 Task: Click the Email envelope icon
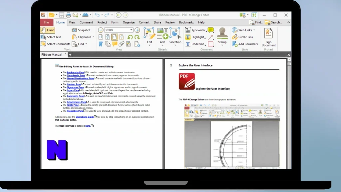[75, 15]
